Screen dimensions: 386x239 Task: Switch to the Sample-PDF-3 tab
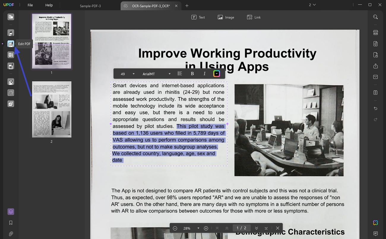(90, 6)
